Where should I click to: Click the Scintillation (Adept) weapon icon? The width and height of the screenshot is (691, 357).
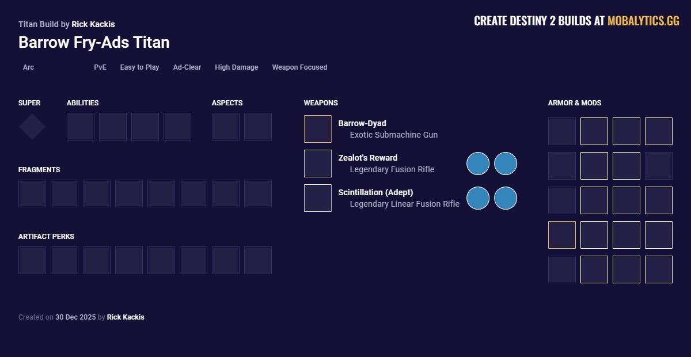click(318, 198)
